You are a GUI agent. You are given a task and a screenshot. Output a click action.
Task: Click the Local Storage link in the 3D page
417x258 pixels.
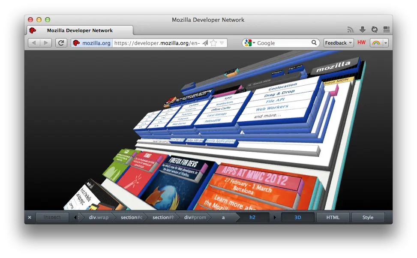coord(217,115)
